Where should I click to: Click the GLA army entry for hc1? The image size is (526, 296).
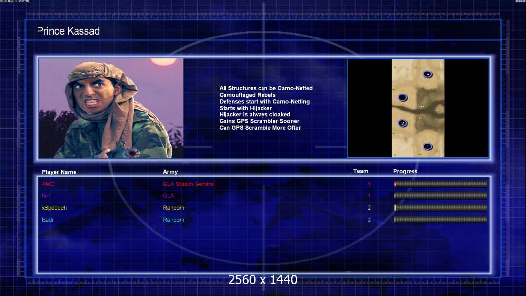pyautogui.click(x=168, y=196)
